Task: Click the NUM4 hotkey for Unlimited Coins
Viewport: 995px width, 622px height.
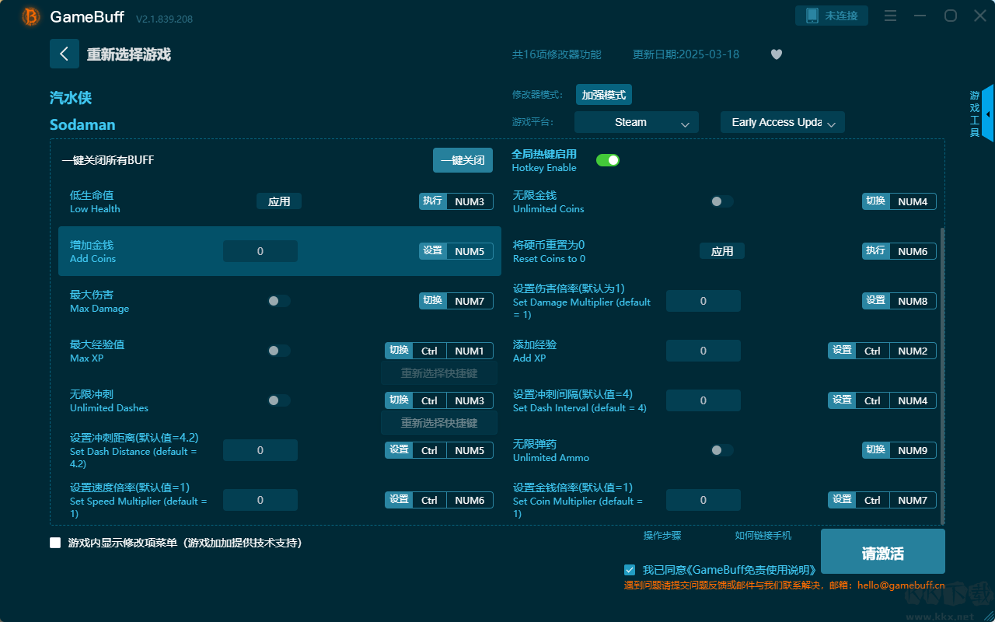Action: coord(913,201)
